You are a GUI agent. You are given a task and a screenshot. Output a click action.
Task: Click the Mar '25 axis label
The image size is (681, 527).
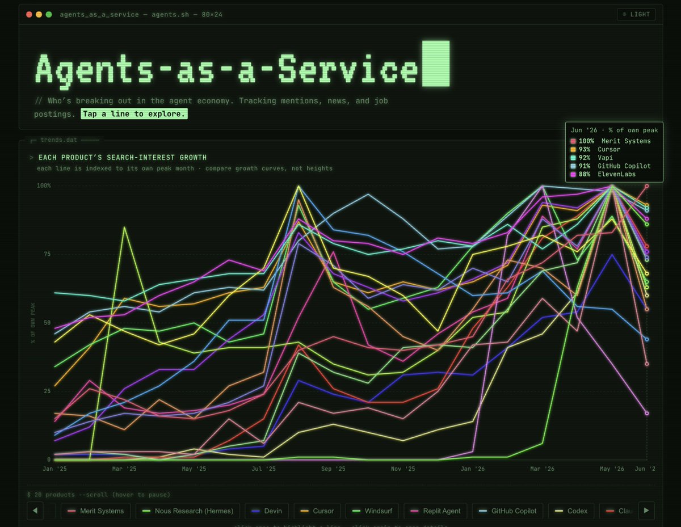[x=124, y=469]
